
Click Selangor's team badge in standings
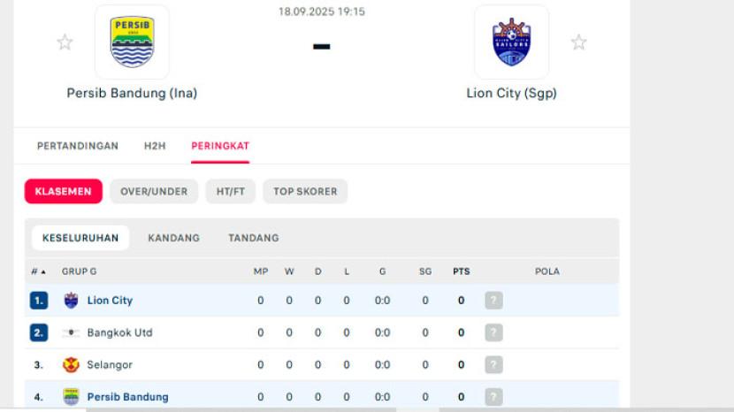click(x=71, y=364)
